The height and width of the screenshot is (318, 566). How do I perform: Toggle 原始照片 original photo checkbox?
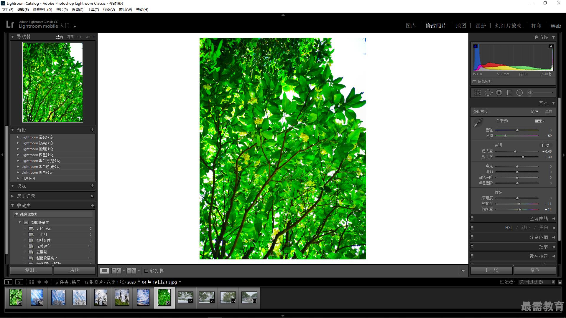(475, 82)
